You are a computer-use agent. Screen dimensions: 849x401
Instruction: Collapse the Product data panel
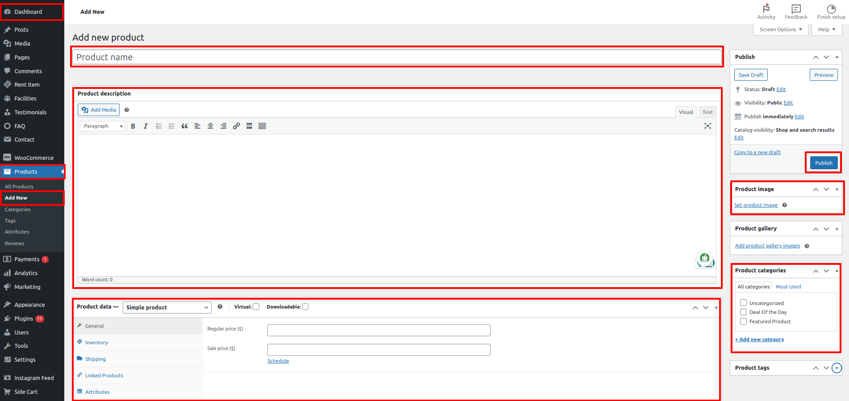click(x=716, y=308)
